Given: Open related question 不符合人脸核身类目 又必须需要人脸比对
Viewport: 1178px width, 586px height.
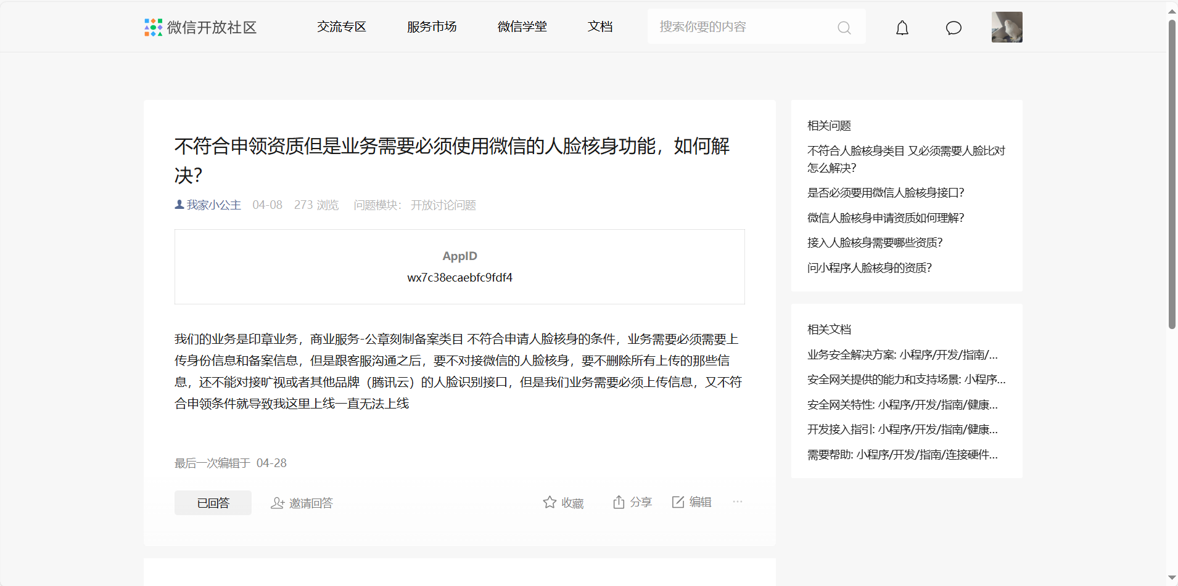Looking at the screenshot, I should tap(906, 159).
